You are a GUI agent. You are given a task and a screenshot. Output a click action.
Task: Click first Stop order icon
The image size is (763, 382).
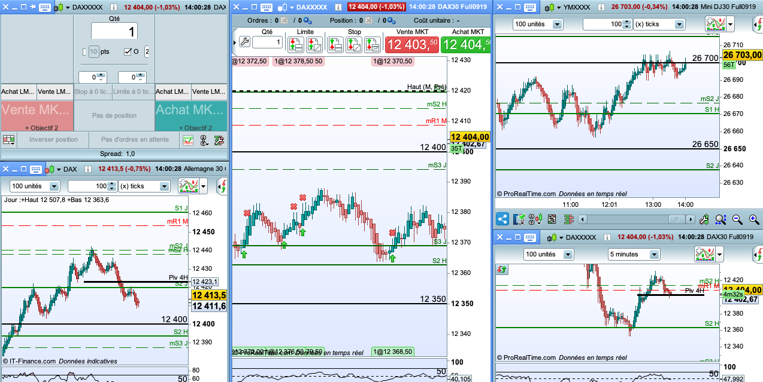pos(335,44)
